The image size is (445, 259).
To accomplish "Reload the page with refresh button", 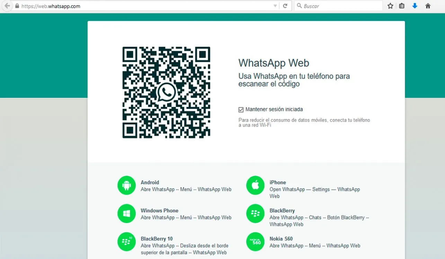I will pyautogui.click(x=285, y=6).
